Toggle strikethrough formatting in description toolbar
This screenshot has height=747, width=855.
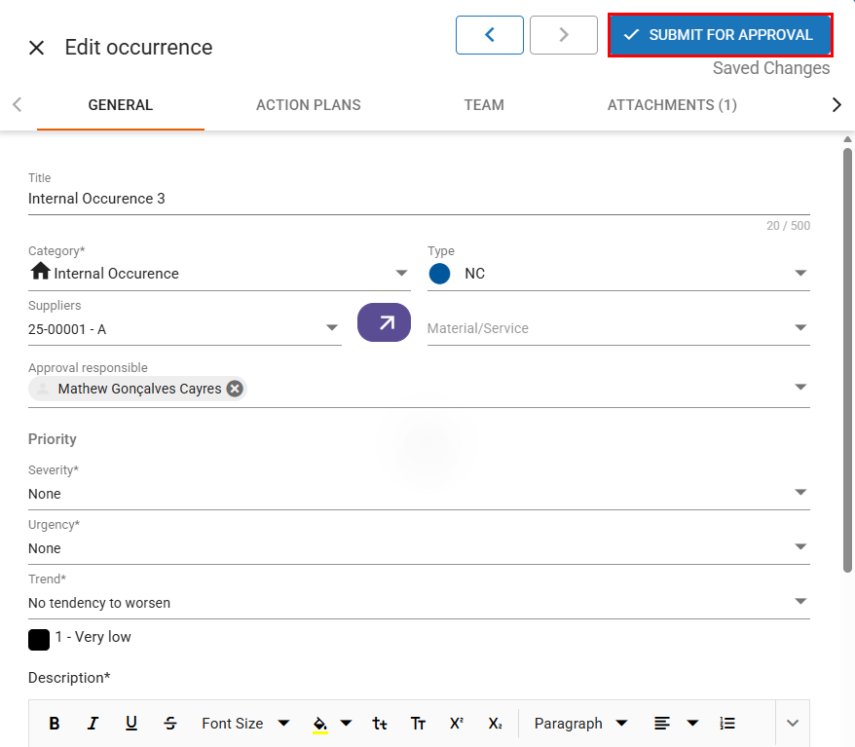(x=170, y=724)
